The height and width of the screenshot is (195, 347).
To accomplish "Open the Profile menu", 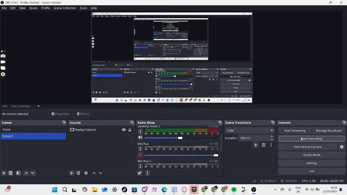I will (45, 8).
